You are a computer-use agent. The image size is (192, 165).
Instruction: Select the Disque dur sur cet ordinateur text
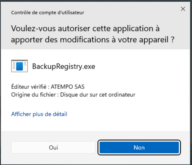98,95
